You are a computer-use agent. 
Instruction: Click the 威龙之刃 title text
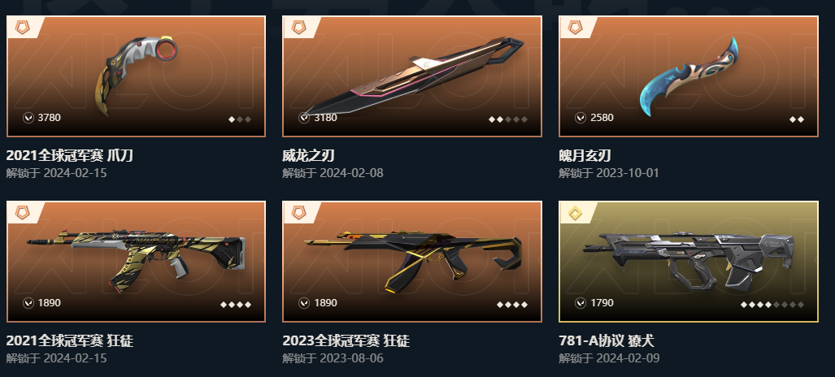pyautogui.click(x=308, y=155)
